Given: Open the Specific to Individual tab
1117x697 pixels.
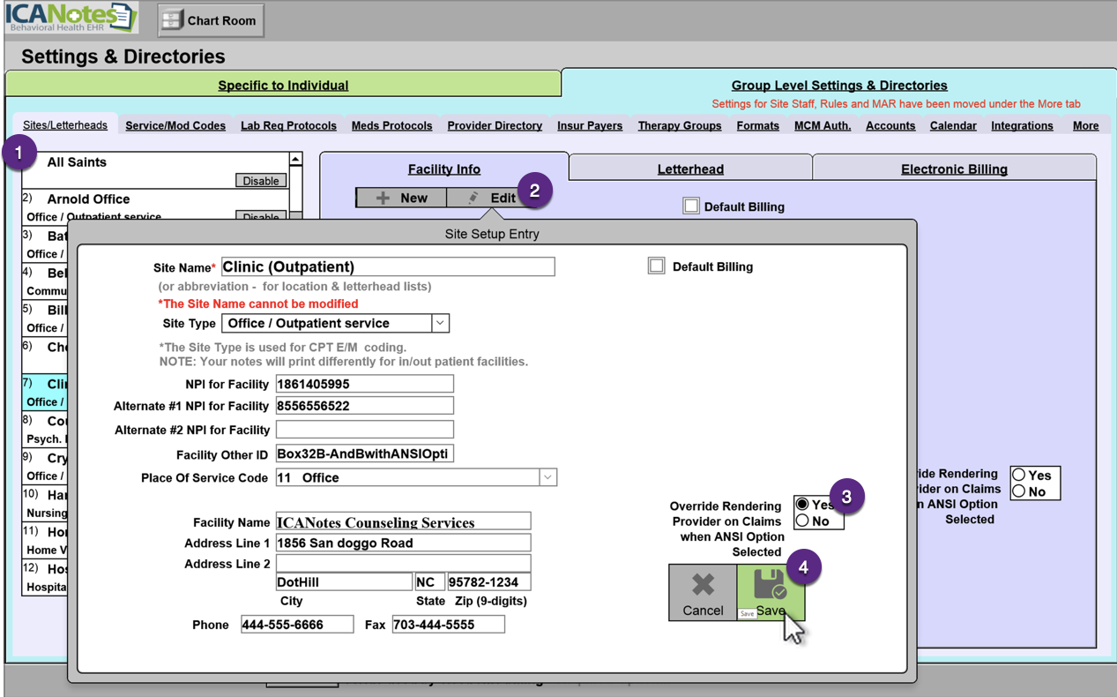Looking at the screenshot, I should 283,86.
